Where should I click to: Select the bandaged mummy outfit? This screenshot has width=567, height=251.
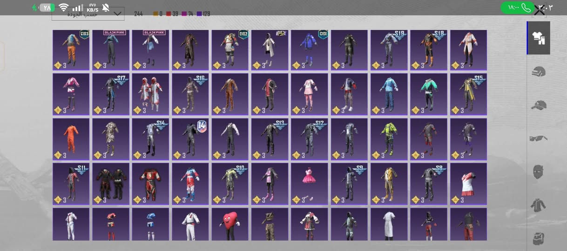pos(111,139)
